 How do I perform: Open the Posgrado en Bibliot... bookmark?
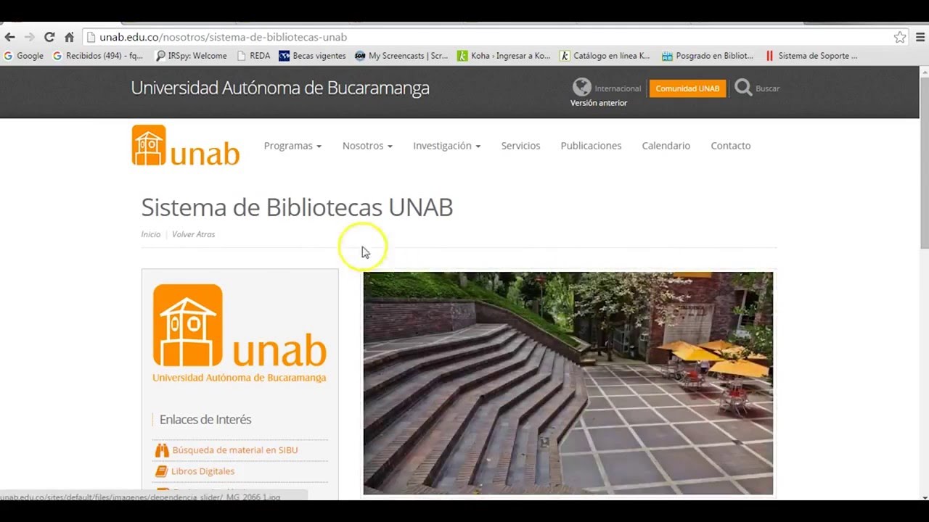click(x=708, y=56)
